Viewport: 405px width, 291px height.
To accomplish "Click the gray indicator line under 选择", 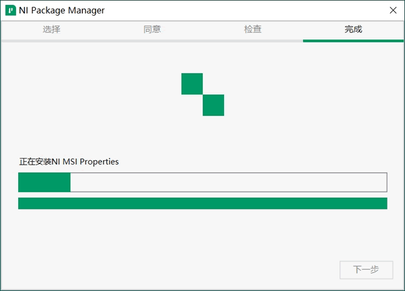I will pos(51,41).
